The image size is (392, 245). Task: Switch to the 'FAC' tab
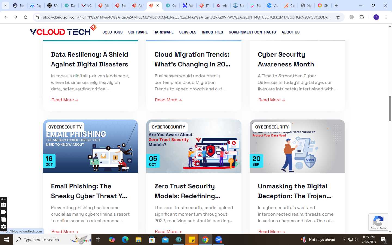[53, 5]
